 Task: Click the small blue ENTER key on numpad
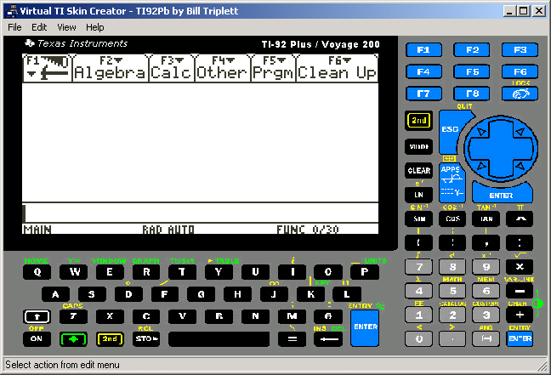pos(520,338)
